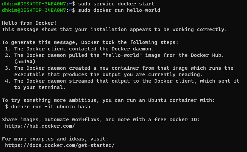Open the https://docs.docker.com/get-started/ link
247x152 pixels.
[x=60, y=145]
